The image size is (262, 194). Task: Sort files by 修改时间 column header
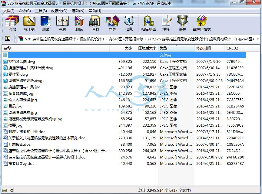(209, 48)
